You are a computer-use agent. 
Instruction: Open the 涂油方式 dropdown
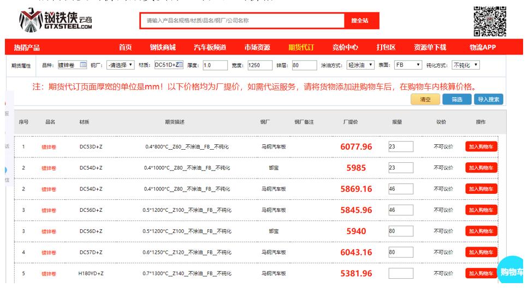[360, 65]
